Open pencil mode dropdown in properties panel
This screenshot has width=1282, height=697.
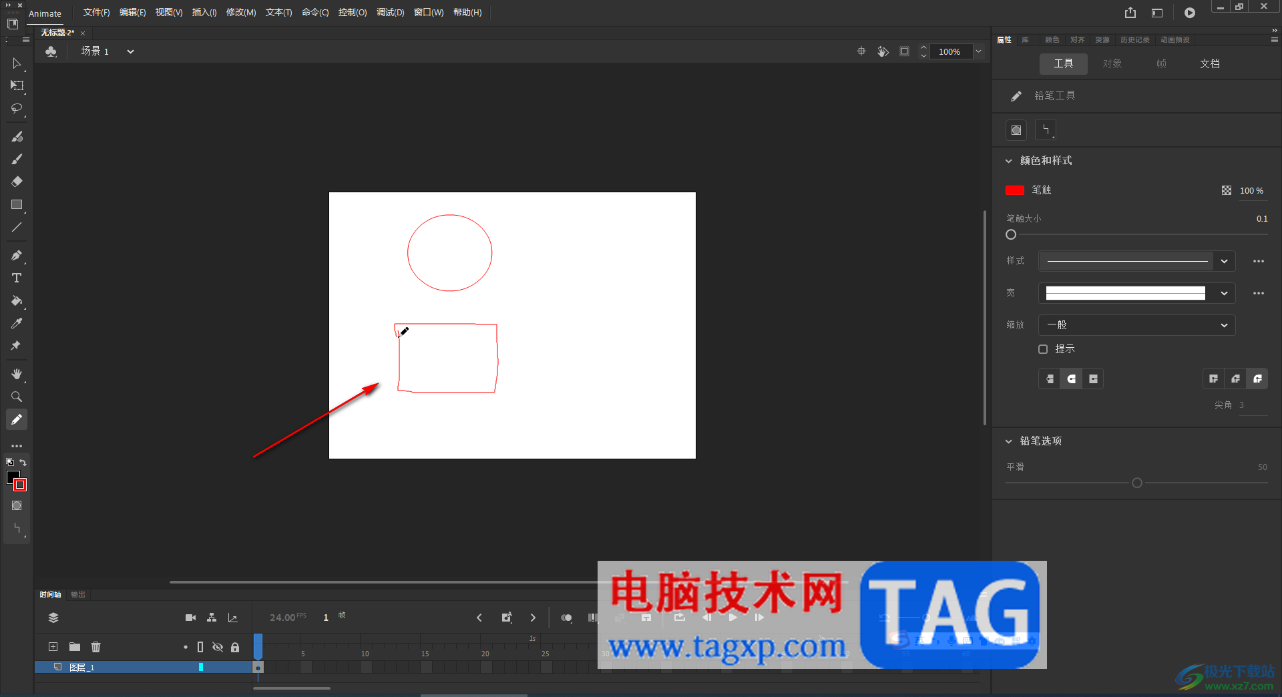coord(1046,130)
